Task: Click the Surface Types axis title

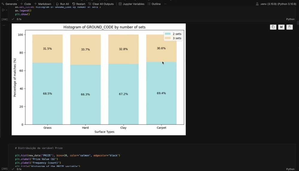Action: click(104, 132)
